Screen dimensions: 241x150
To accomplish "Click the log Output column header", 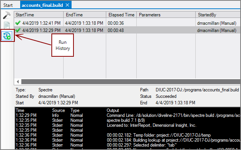I will point(113,110).
